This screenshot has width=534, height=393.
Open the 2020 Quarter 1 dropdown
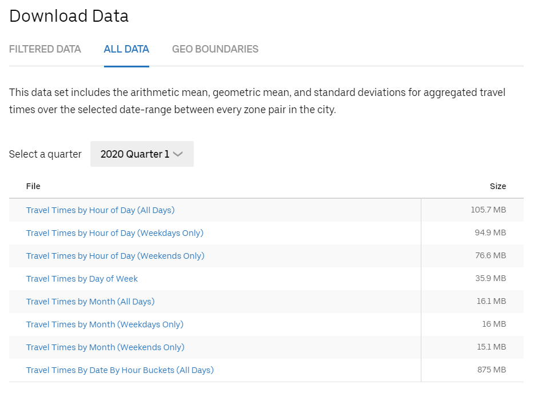click(x=141, y=154)
